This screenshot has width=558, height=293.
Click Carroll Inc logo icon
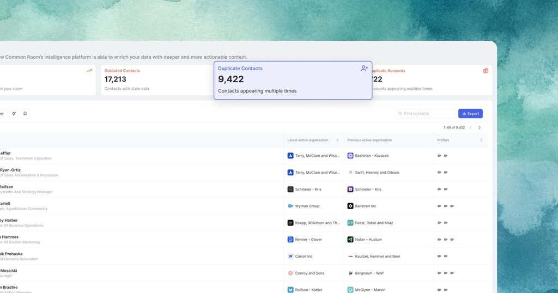tap(290, 257)
